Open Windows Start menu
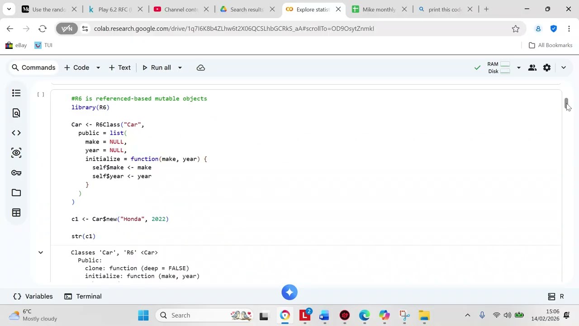 [143, 315]
